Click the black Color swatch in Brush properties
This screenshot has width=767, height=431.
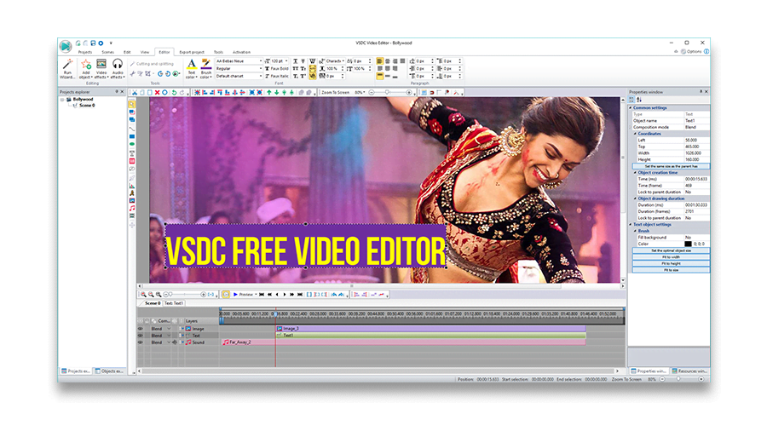click(688, 244)
